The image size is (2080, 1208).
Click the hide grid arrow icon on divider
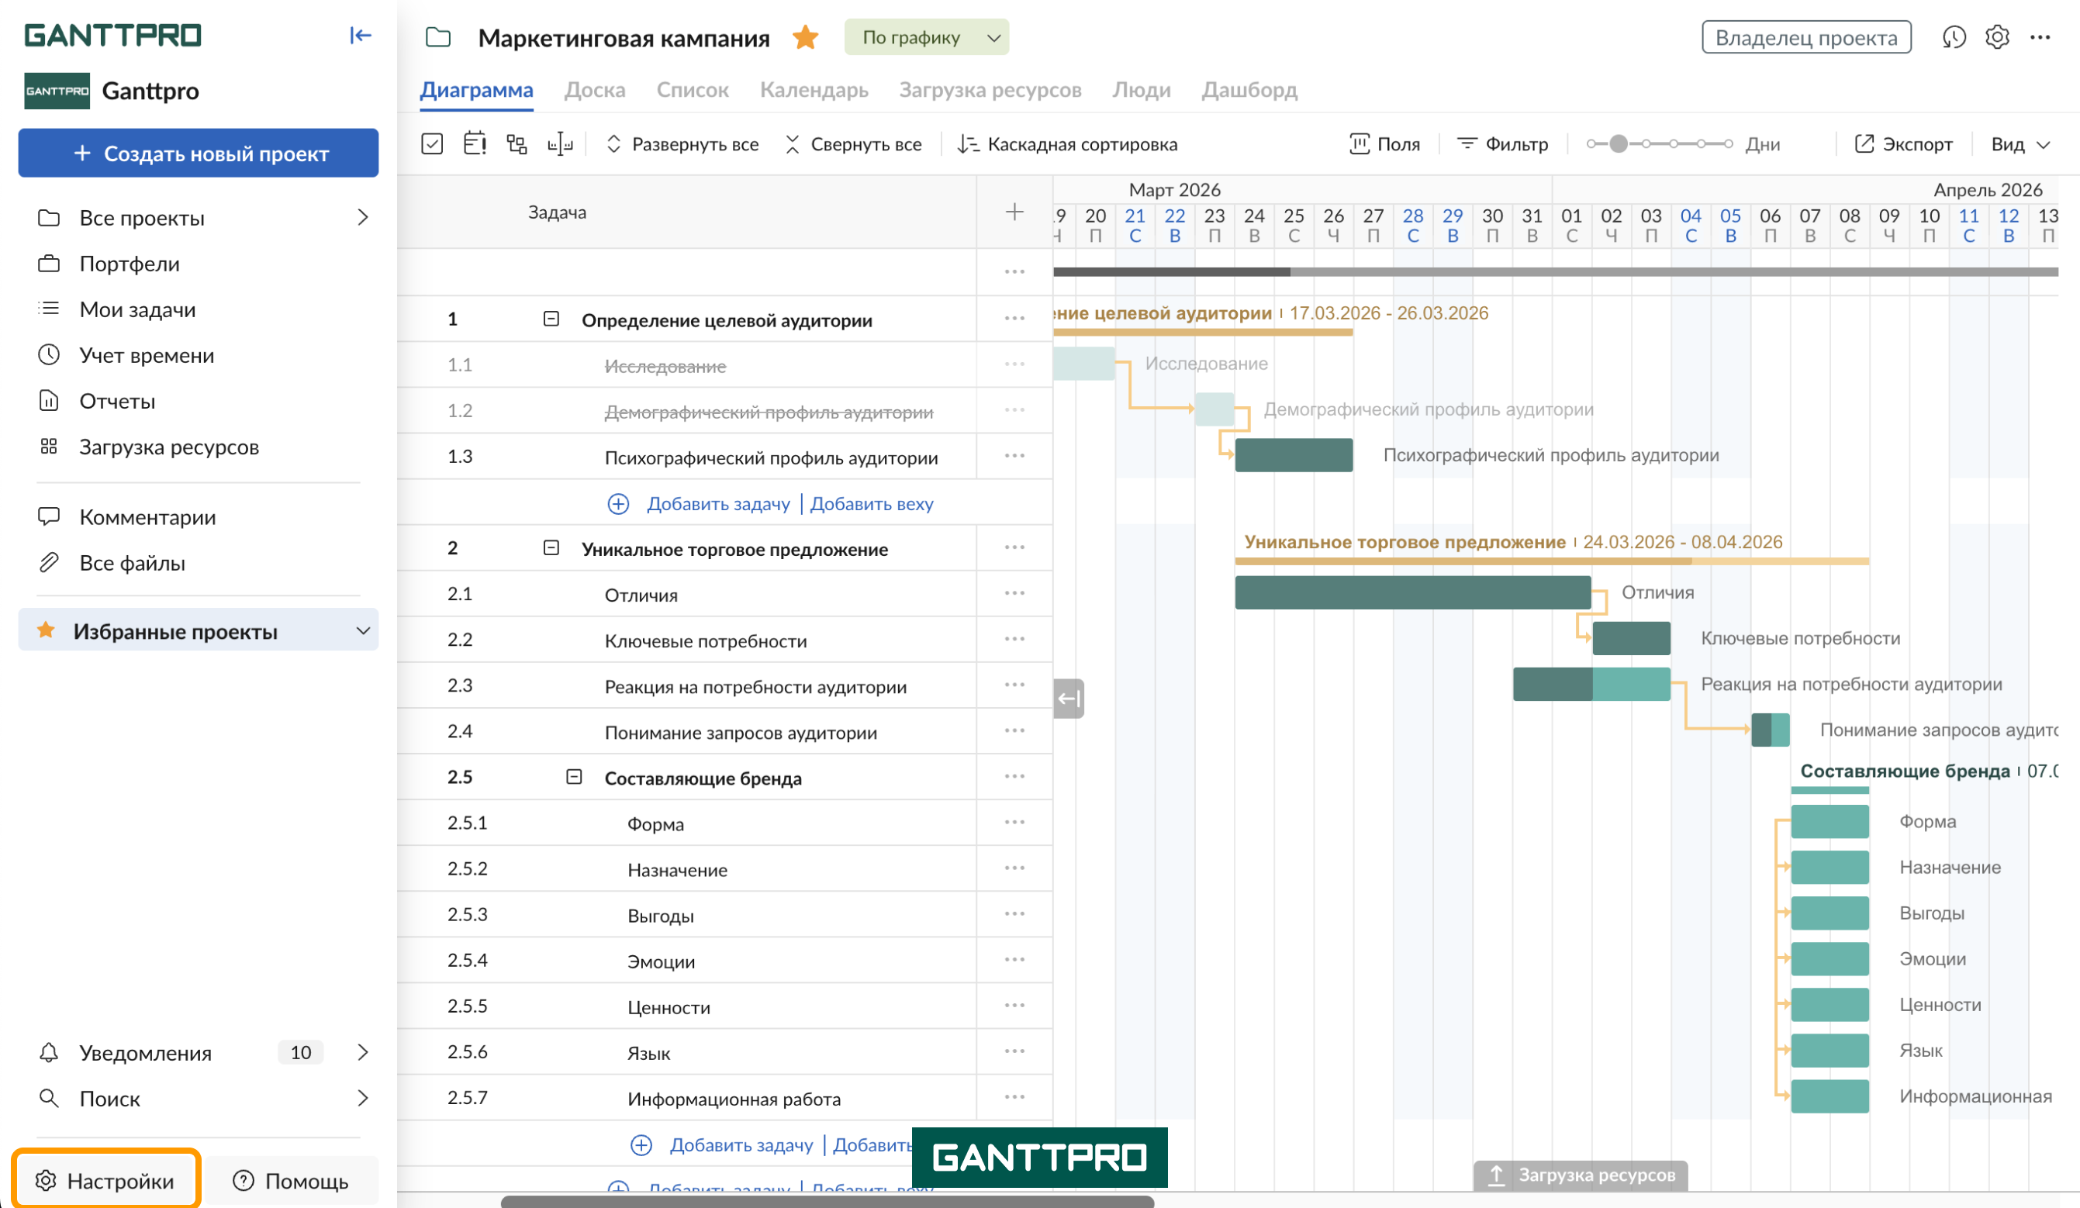click(x=1069, y=699)
